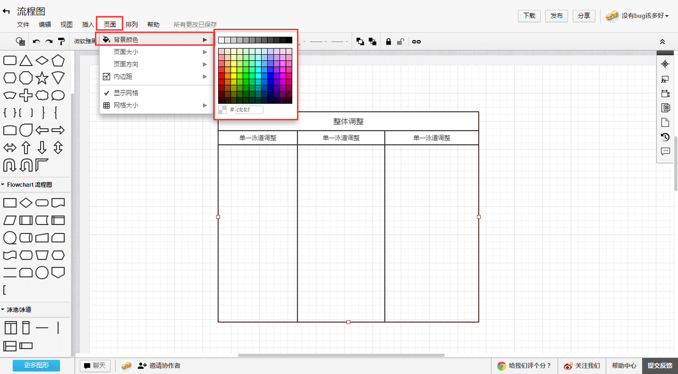Open the 视图 menu
Viewport: 678px width, 374px height.
(x=67, y=25)
